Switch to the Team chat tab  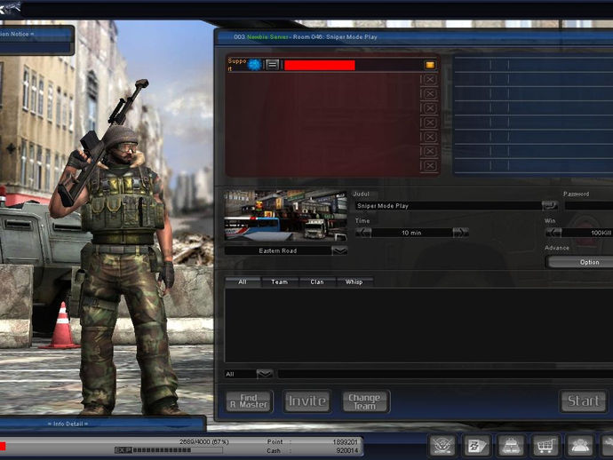pos(280,282)
